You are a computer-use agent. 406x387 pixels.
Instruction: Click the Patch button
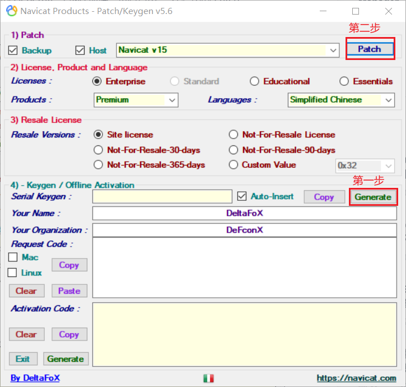tap(370, 49)
